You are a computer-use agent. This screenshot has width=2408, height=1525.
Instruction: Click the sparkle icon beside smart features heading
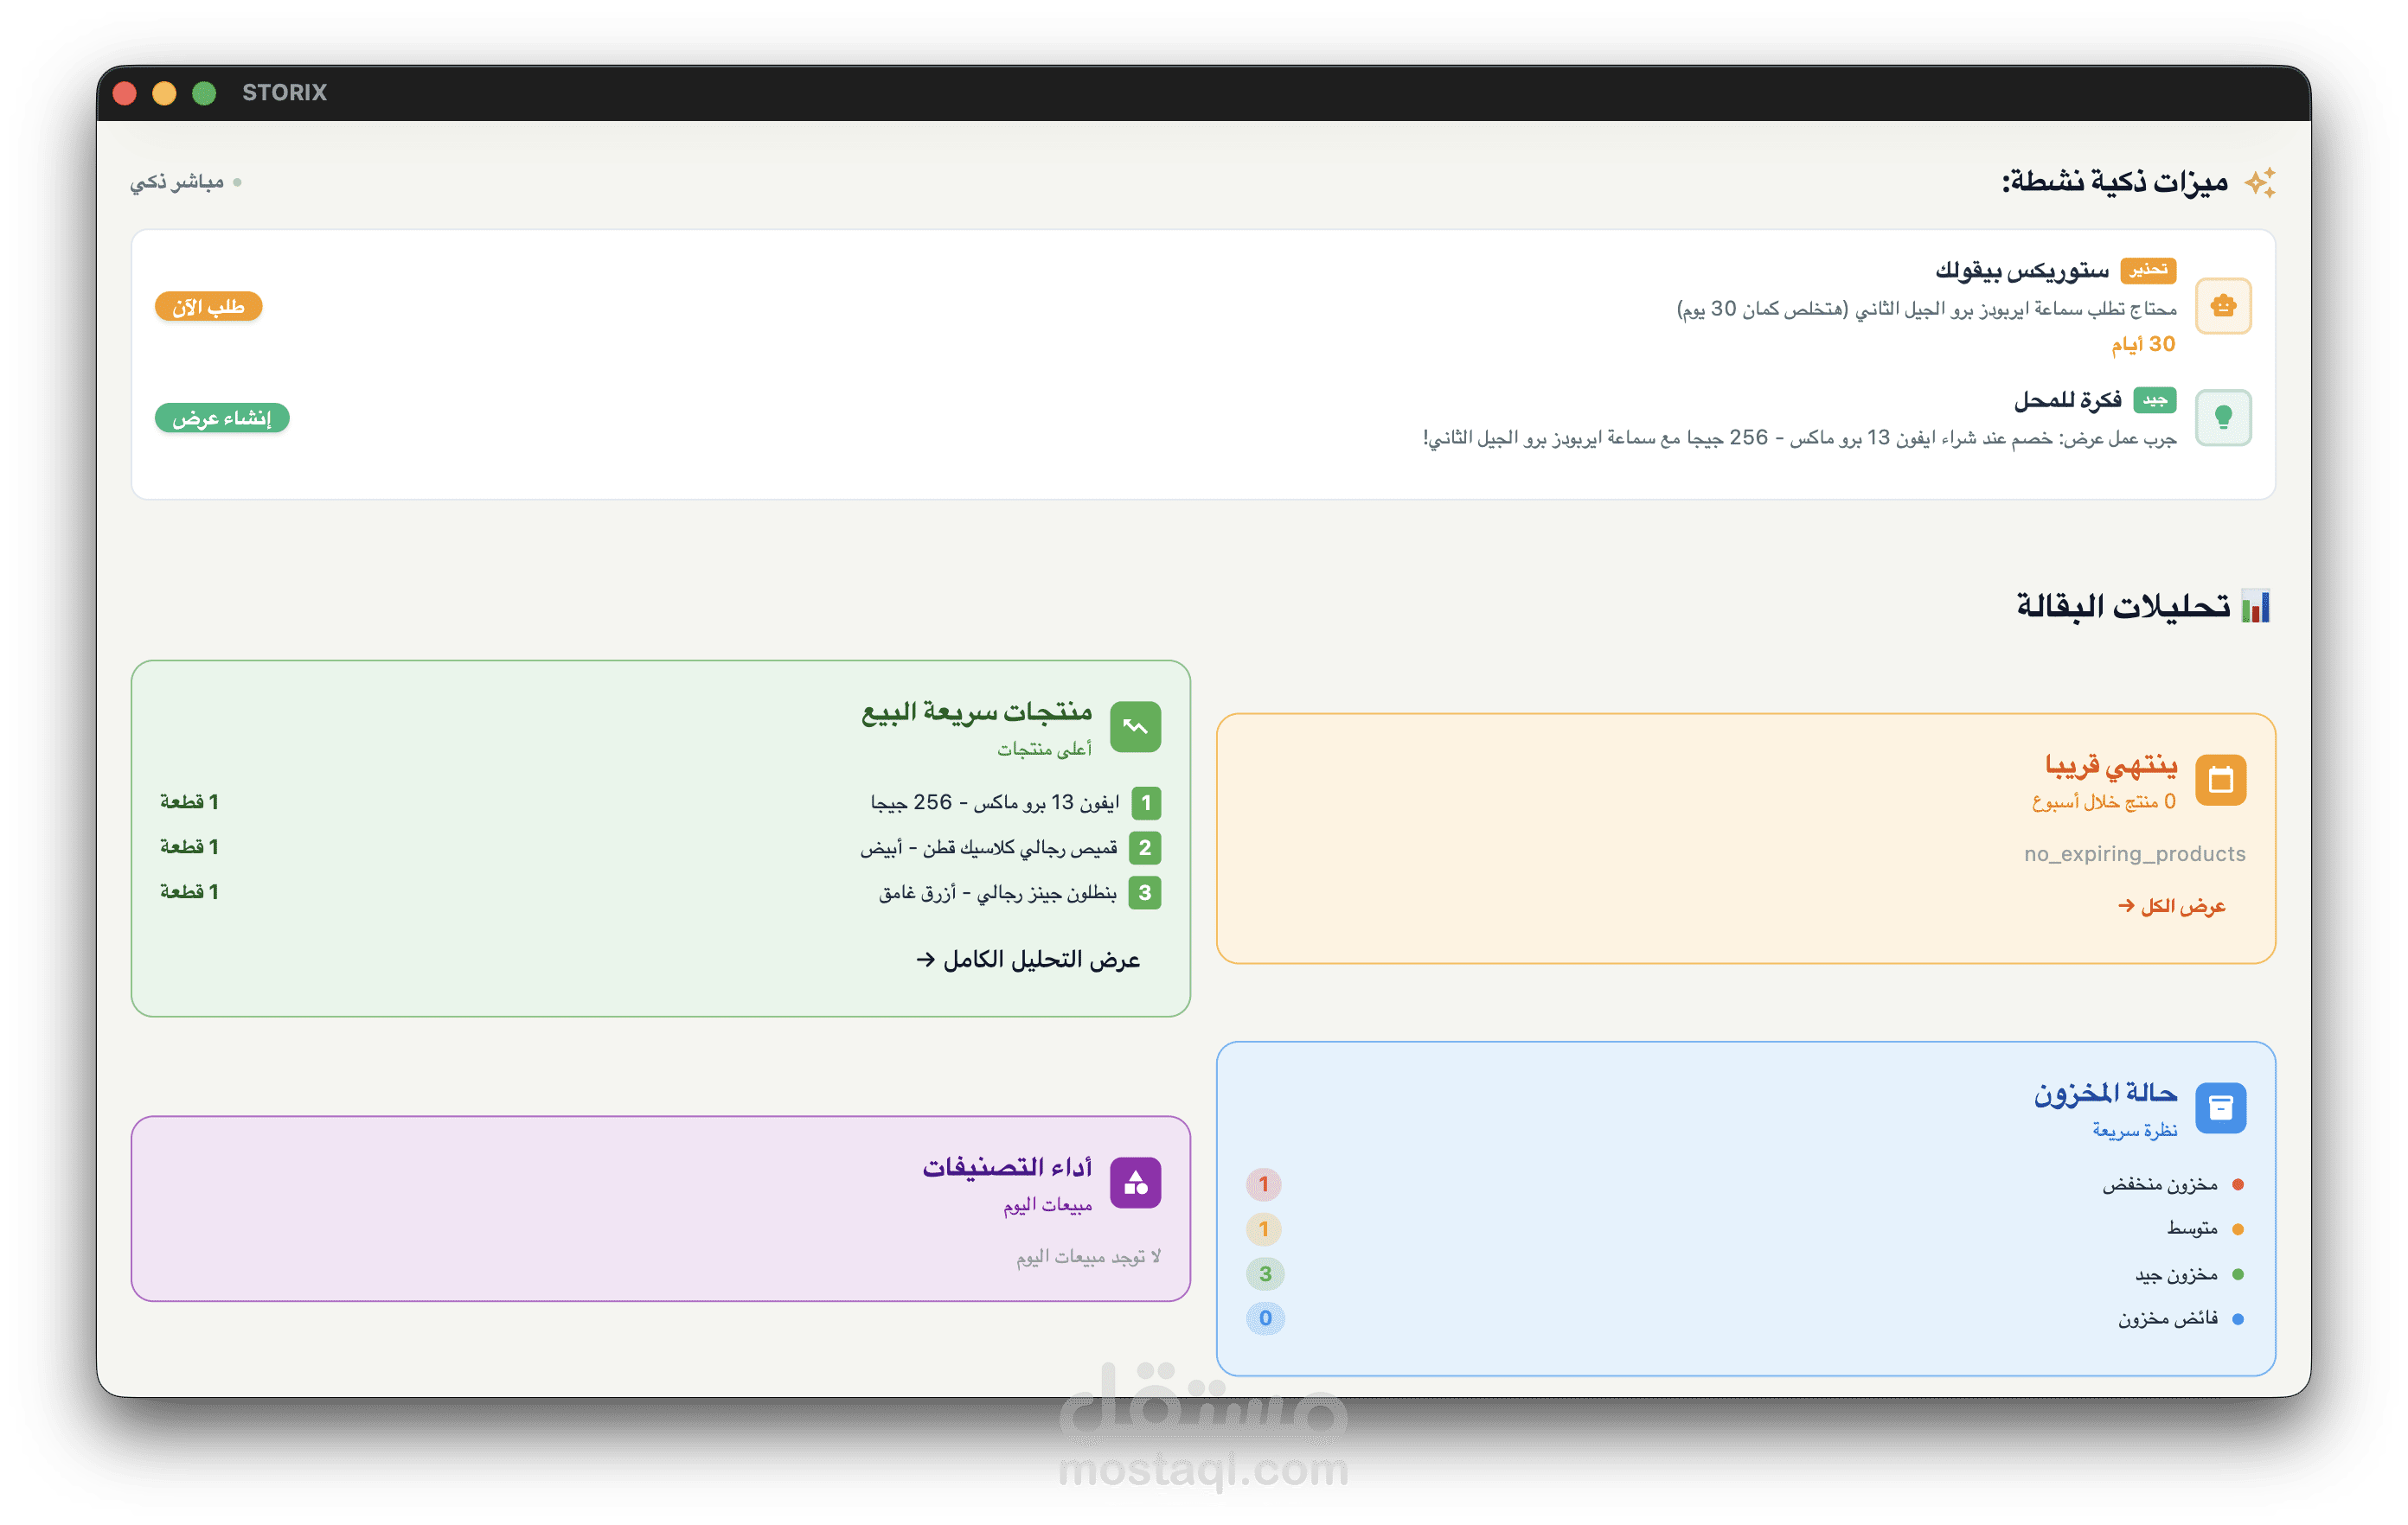click(x=2259, y=183)
